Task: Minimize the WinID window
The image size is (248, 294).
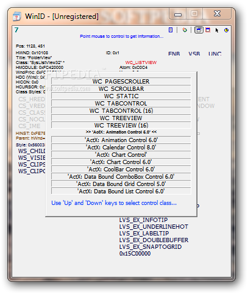Action: coord(178,14)
